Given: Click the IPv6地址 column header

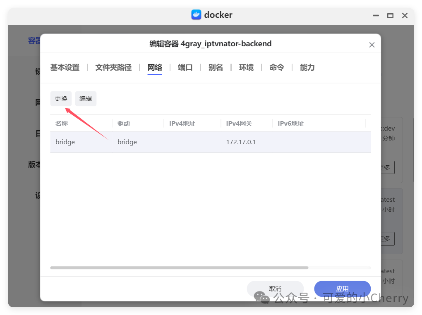Looking at the screenshot, I should 291,124.
